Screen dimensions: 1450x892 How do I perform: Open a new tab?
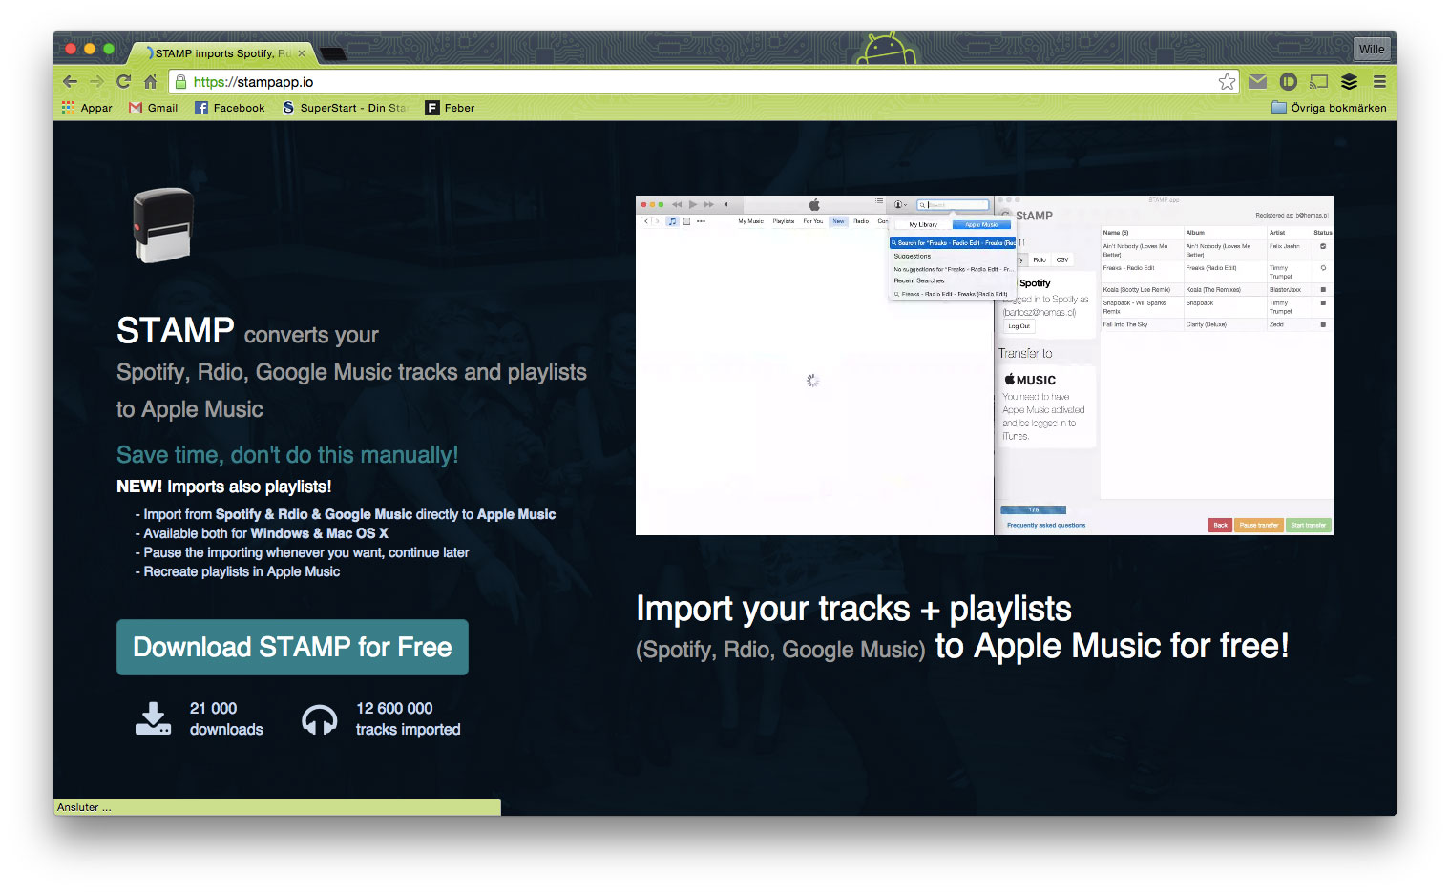[332, 53]
